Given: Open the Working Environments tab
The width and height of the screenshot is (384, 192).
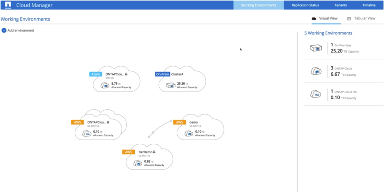Looking at the screenshot, I should coord(258,5).
